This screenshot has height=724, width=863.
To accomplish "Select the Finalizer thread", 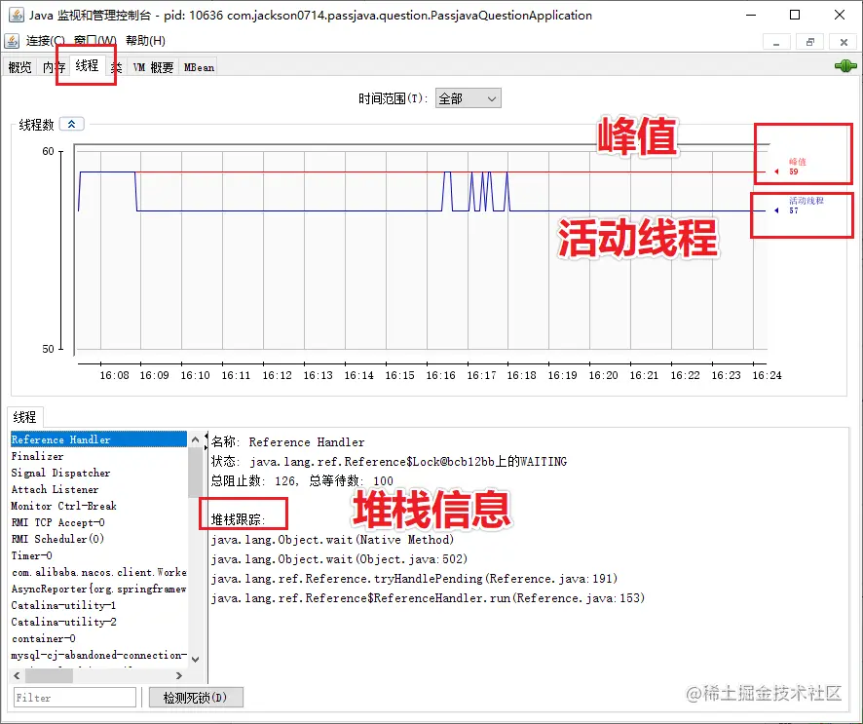I will coord(98,456).
